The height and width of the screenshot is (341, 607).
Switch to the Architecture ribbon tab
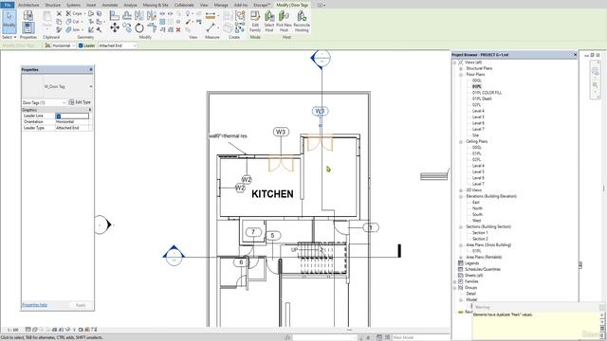tap(28, 5)
